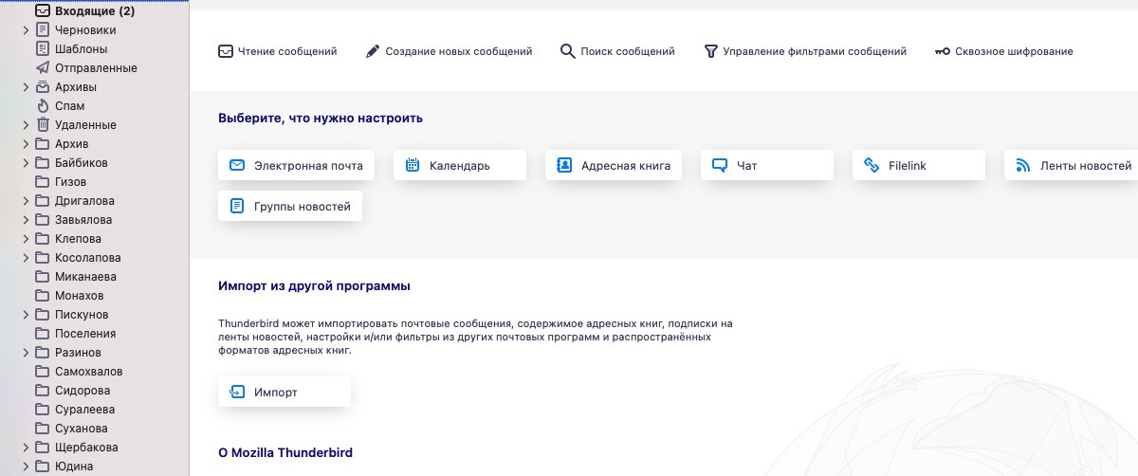
Task: Click the Самохвалов folder icon
Action: coord(43,372)
